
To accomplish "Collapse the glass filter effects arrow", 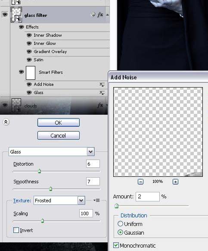I will click(107, 15).
